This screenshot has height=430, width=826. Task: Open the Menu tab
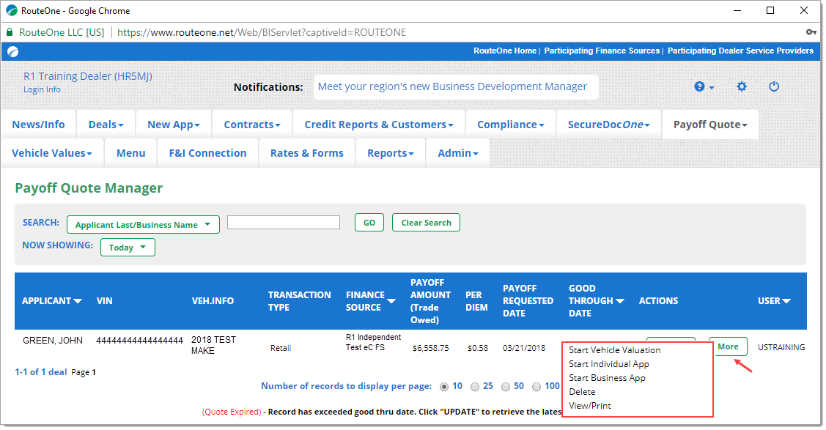[x=130, y=153]
